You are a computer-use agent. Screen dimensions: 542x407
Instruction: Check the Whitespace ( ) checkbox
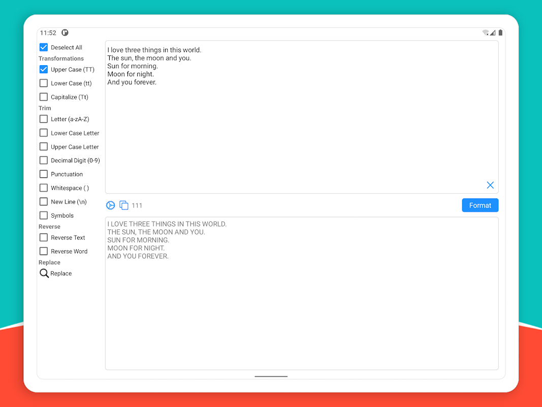[x=44, y=188]
